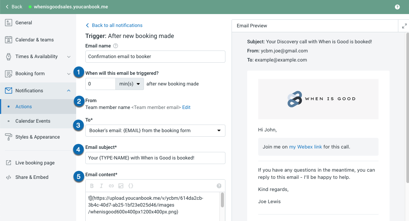Click the Times & Availability clock icon
409x221 pixels.
(9, 56)
